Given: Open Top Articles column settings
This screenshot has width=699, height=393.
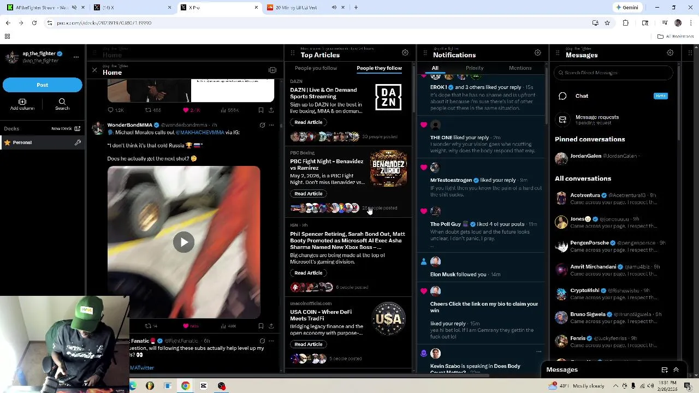Looking at the screenshot, I should click(x=405, y=52).
